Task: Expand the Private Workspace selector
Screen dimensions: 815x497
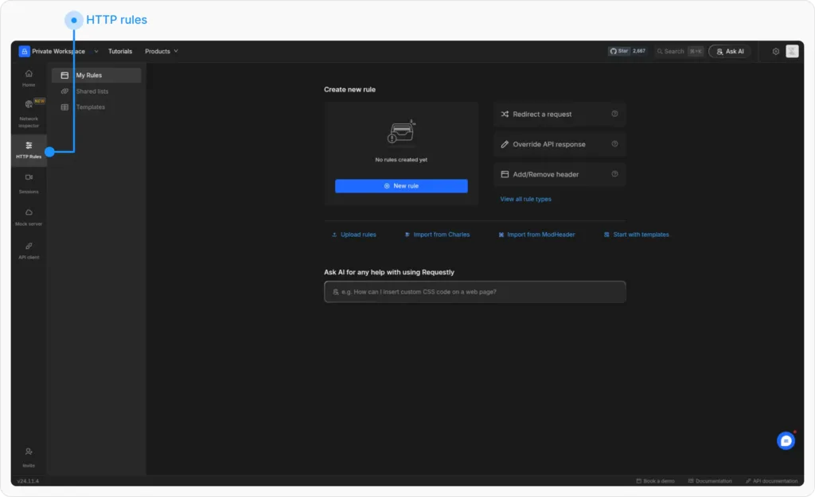Action: point(60,51)
